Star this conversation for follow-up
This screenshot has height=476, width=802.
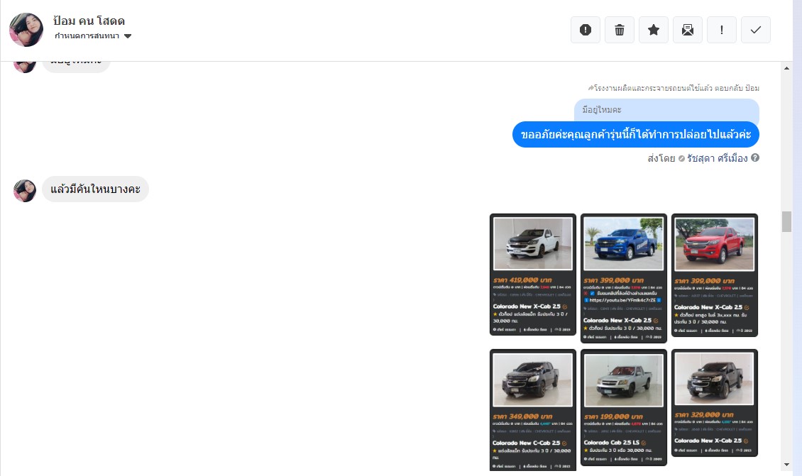click(654, 30)
